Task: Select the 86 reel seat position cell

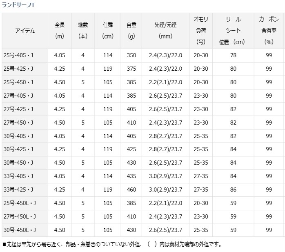Action: point(233,190)
